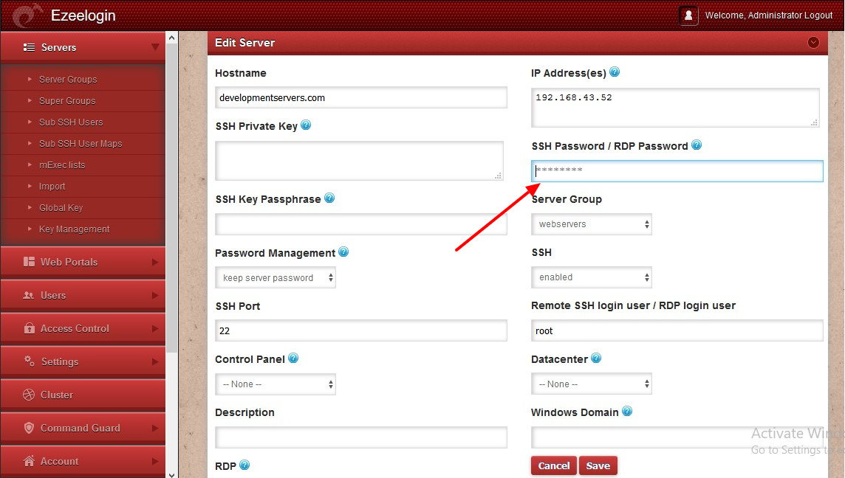Open Import submenu item
845x478 pixels.
52,186
